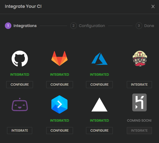Image resolution: width=159 pixels, height=143 pixels.
Task: Click INTEGRATED status under Buddy hexagon
Action: pyautogui.click(x=59, y=121)
